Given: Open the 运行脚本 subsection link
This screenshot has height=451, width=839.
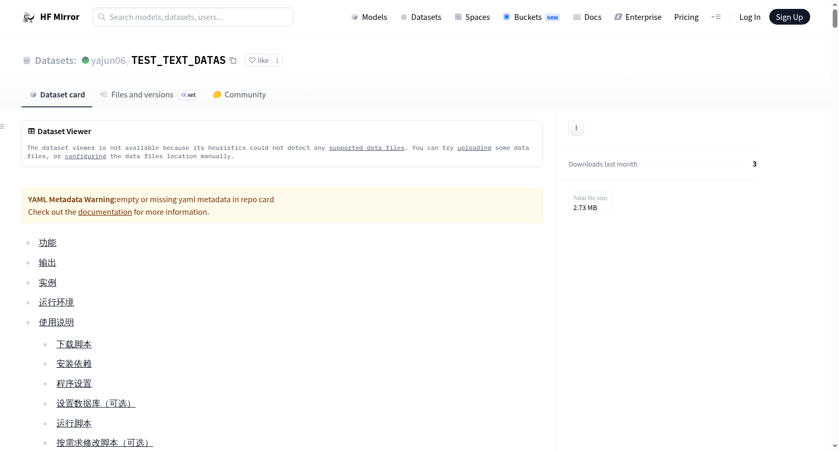Looking at the screenshot, I should pos(74,423).
